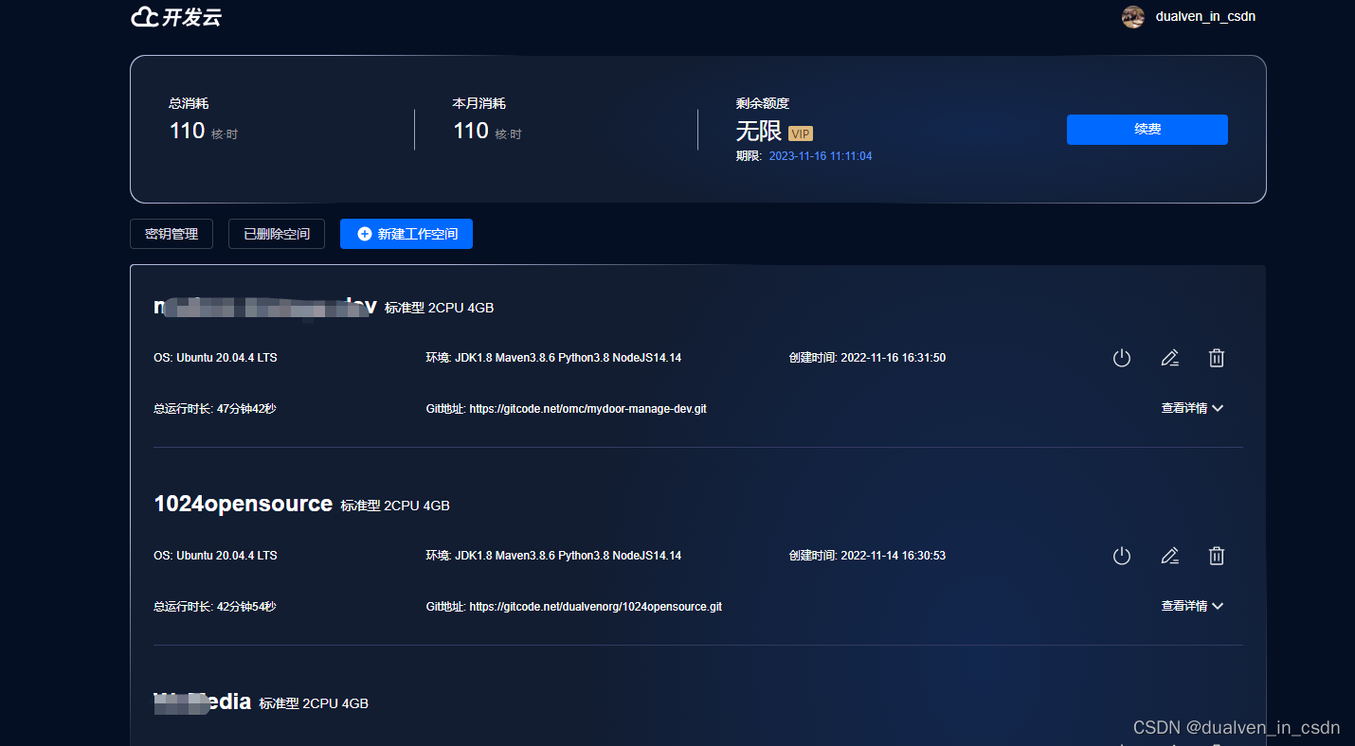Delete the first workspace via its trash icon
The image size is (1355, 746).
(1217, 358)
